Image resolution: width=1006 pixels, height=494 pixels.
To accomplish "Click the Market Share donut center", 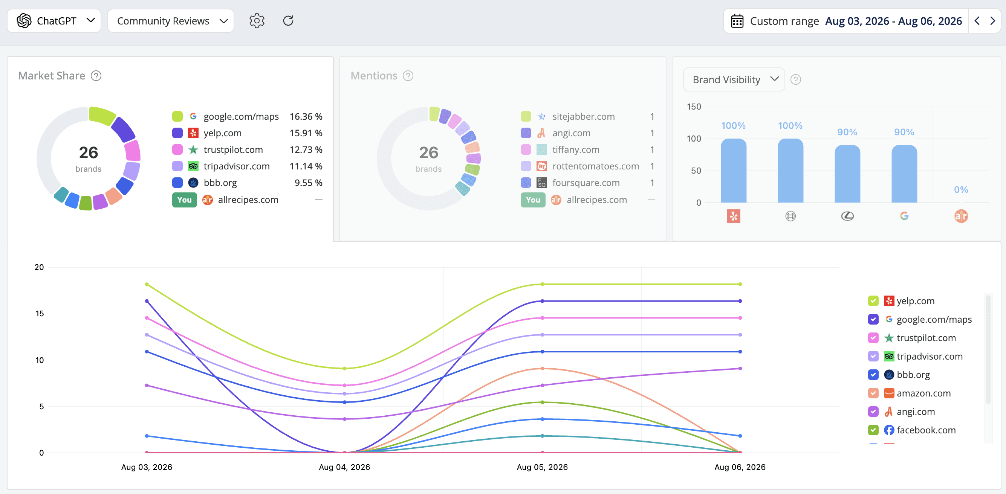I will 88,159.
